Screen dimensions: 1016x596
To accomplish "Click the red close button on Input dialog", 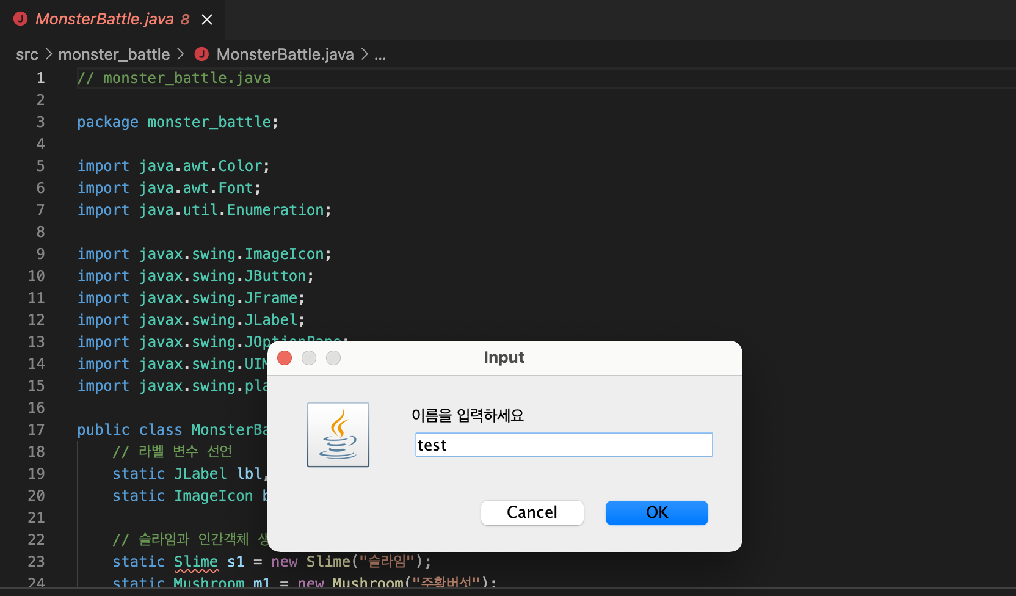I will 285,358.
